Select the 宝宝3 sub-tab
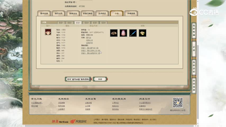The height and width of the screenshot is (127, 226). (x=78, y=23)
